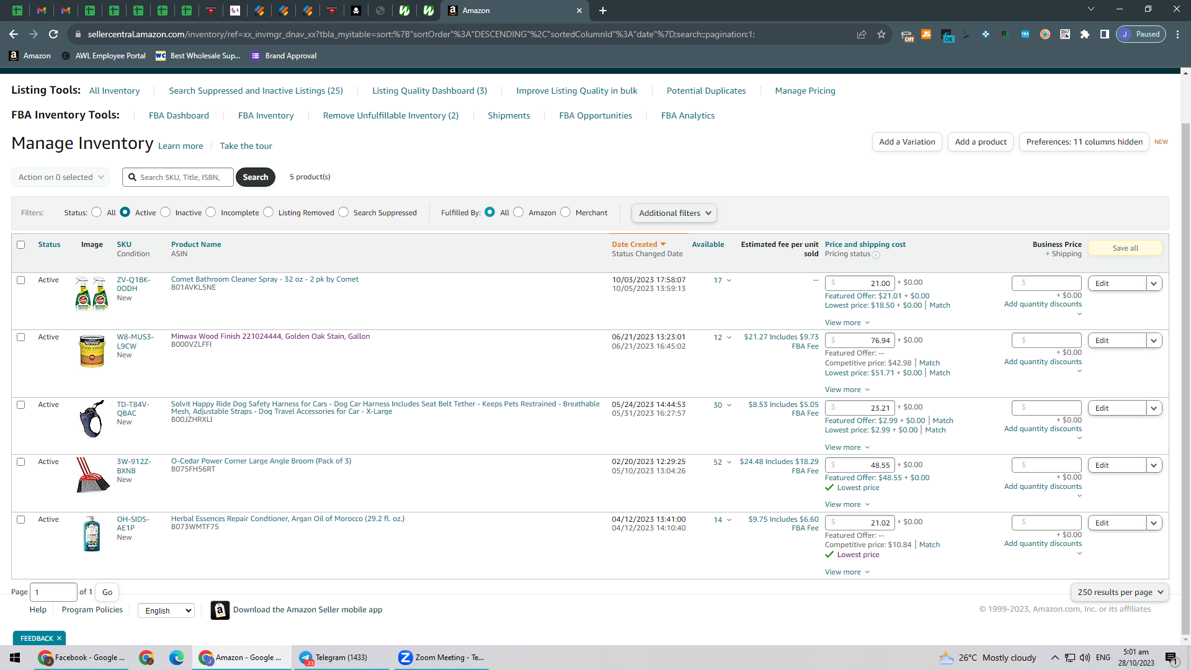This screenshot has height=670, width=1191.
Task: Reload the page with the refresh icon
Action: [x=53, y=34]
